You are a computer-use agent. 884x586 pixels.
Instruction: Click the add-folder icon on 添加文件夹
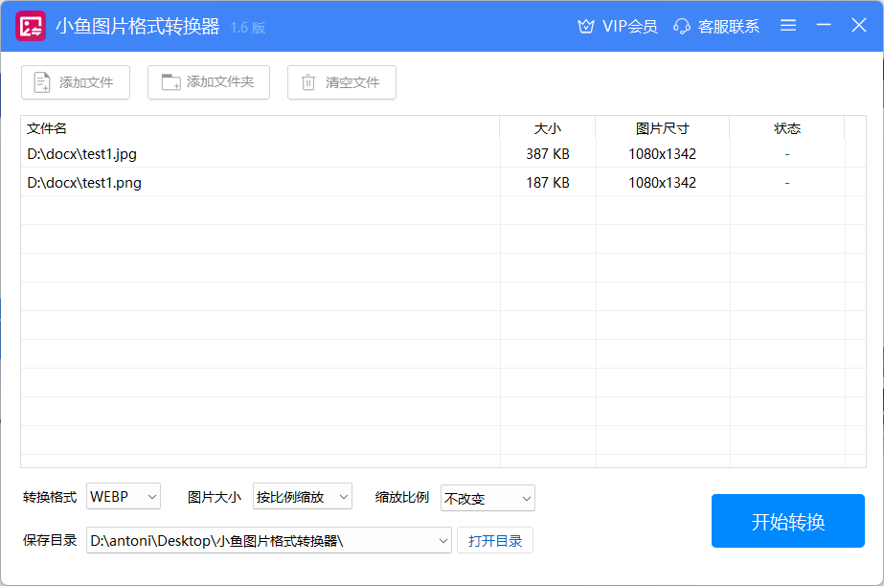click(x=168, y=82)
